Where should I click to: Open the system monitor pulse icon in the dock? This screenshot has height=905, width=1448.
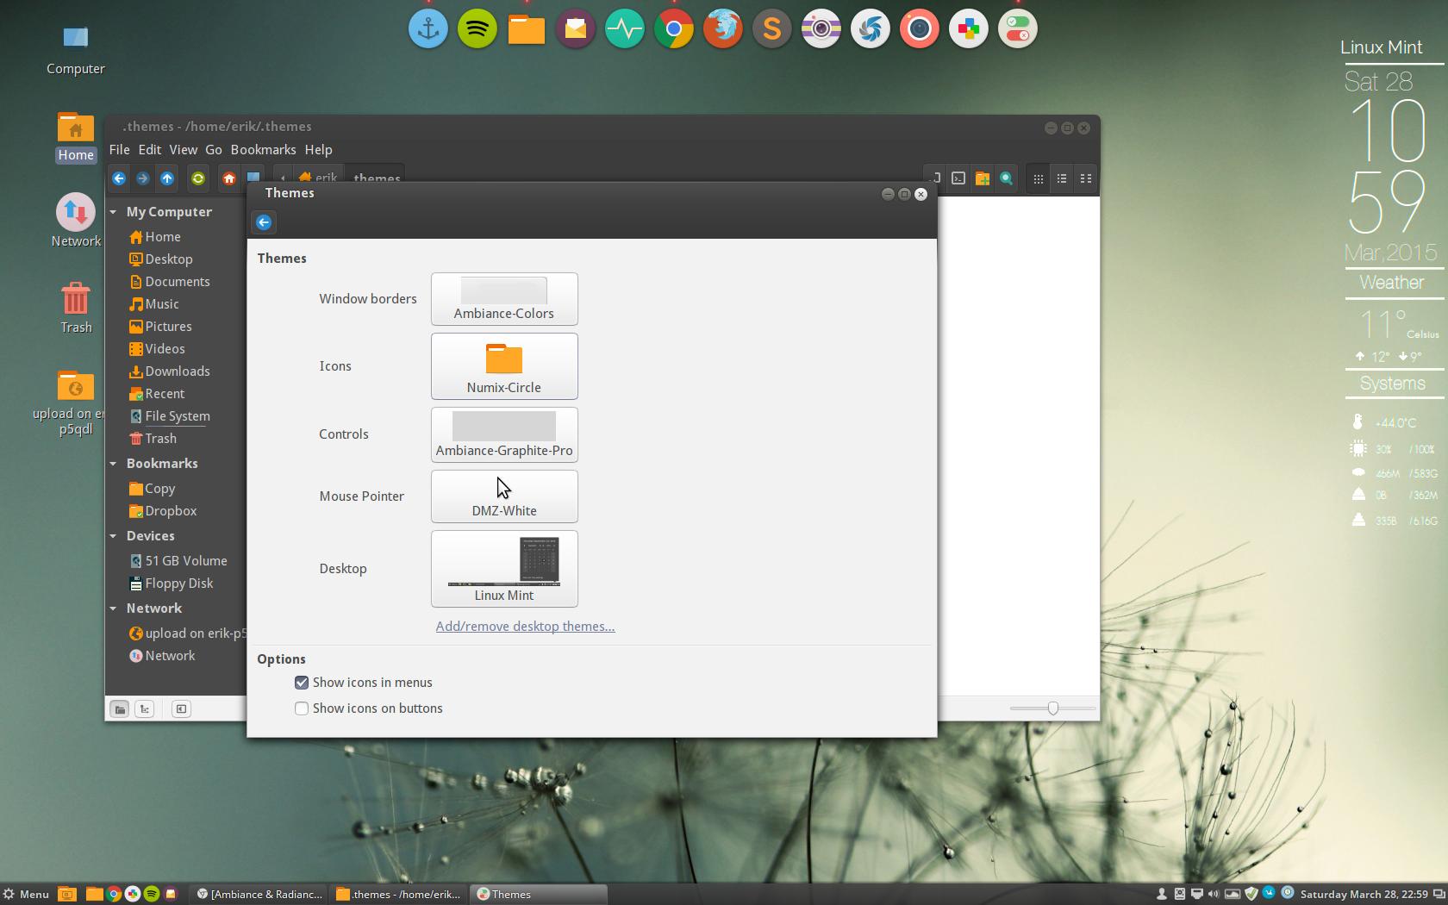click(625, 29)
